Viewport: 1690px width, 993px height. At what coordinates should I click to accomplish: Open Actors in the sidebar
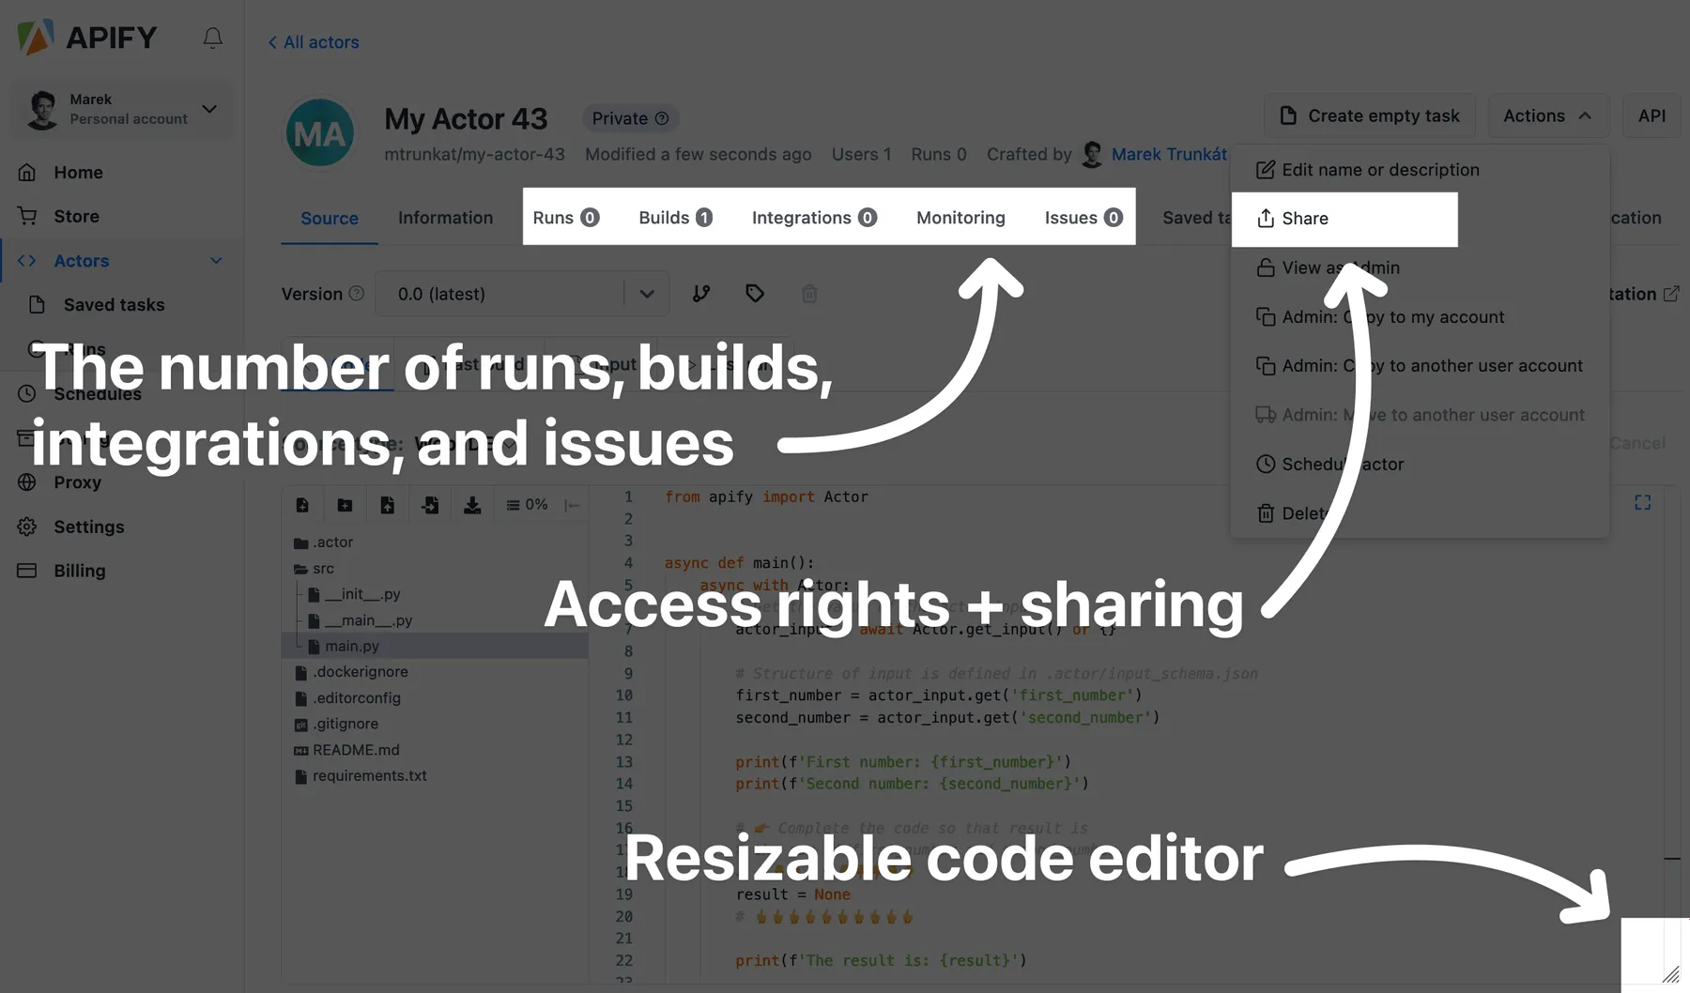click(x=82, y=261)
